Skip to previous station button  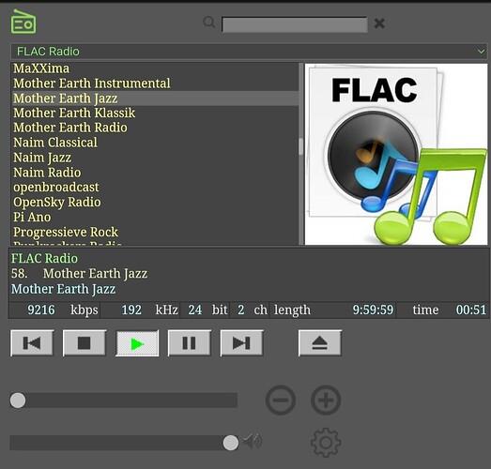click(x=32, y=343)
